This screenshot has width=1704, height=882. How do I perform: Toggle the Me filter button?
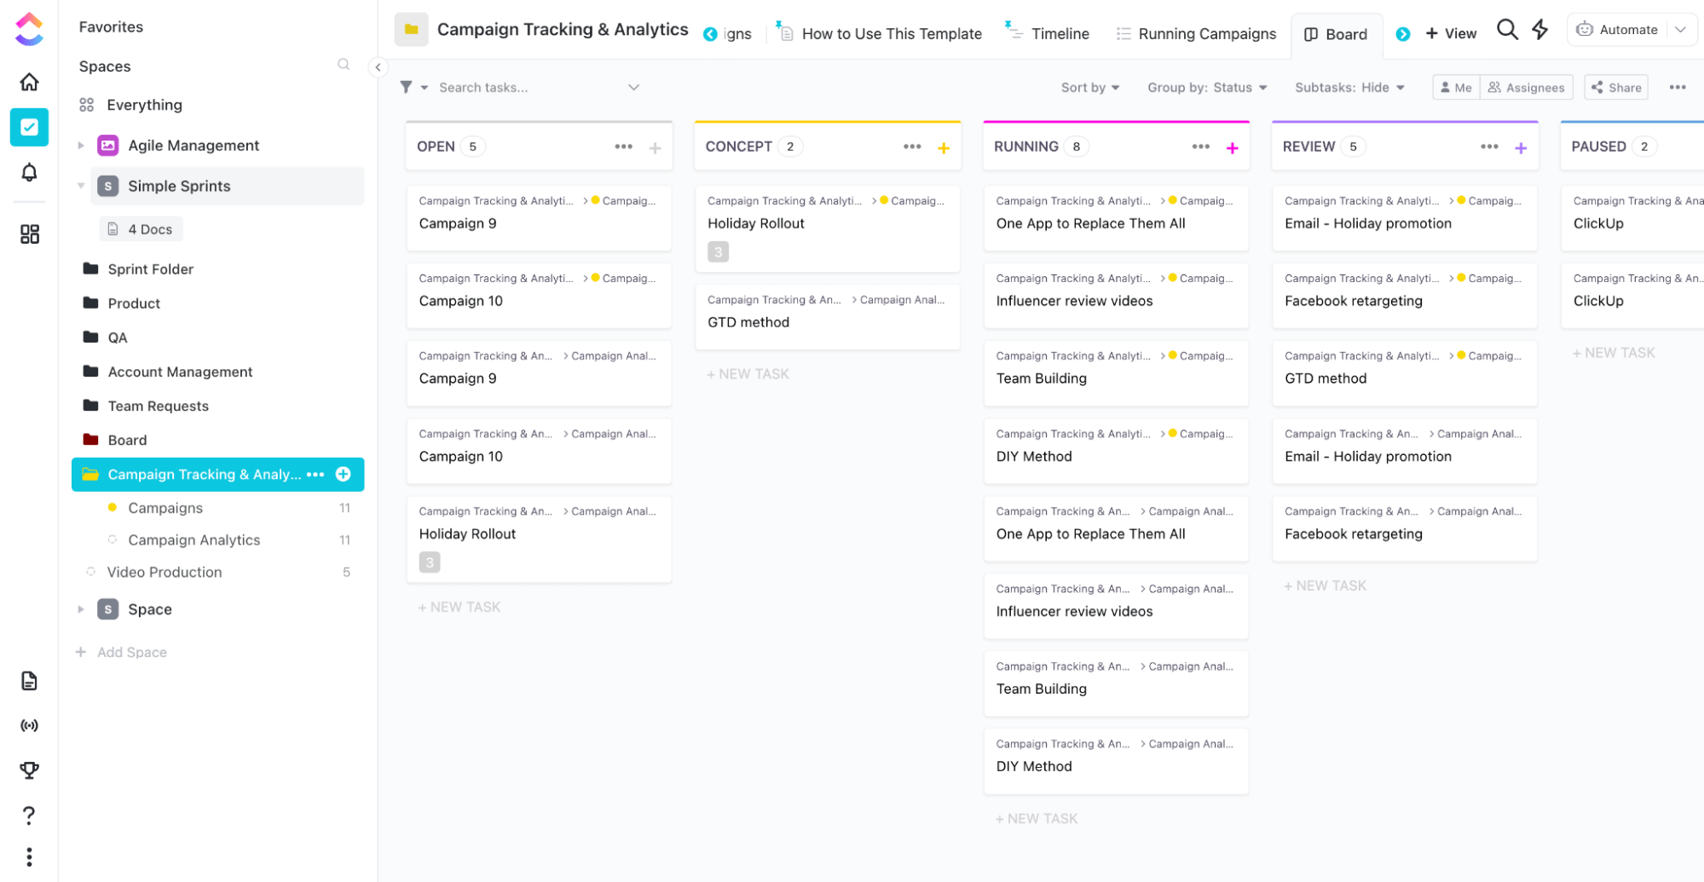point(1456,88)
